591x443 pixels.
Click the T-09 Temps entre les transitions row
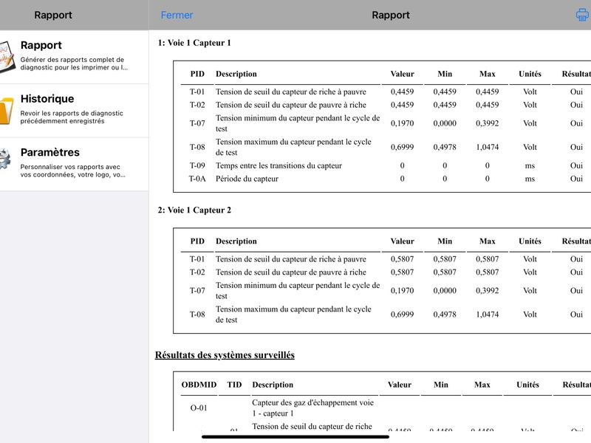[385, 165]
